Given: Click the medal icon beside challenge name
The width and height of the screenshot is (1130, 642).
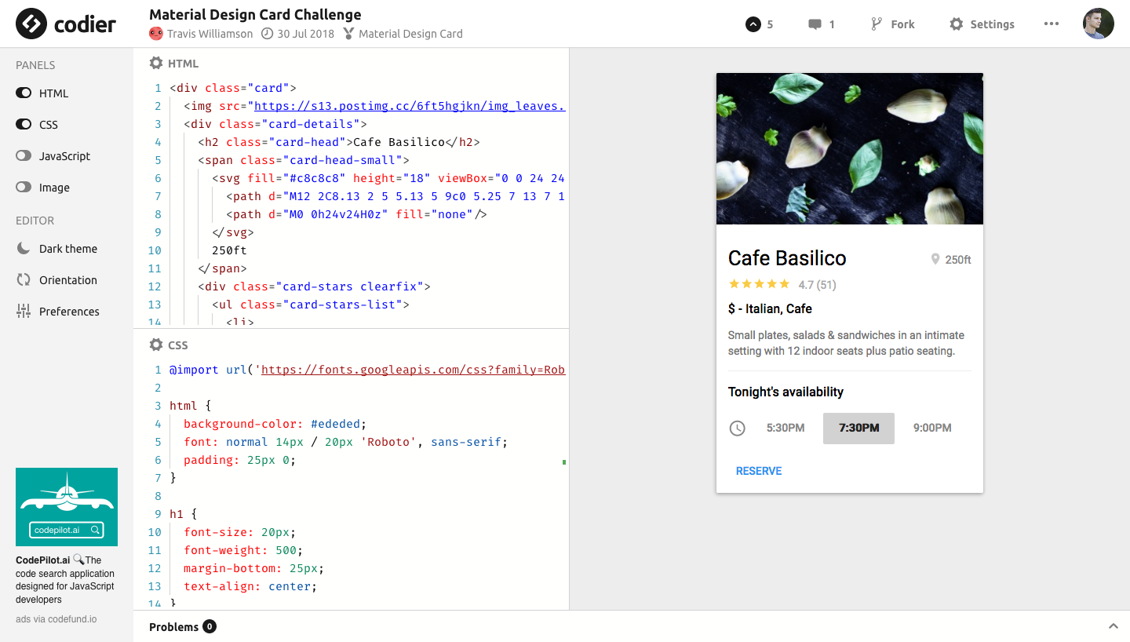Looking at the screenshot, I should pyautogui.click(x=349, y=34).
